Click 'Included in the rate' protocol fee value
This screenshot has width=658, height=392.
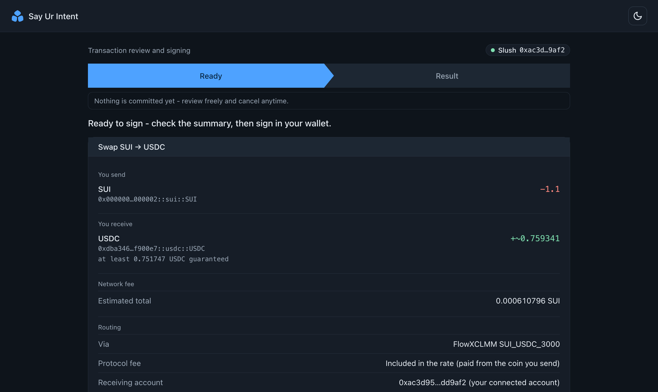[473, 363]
